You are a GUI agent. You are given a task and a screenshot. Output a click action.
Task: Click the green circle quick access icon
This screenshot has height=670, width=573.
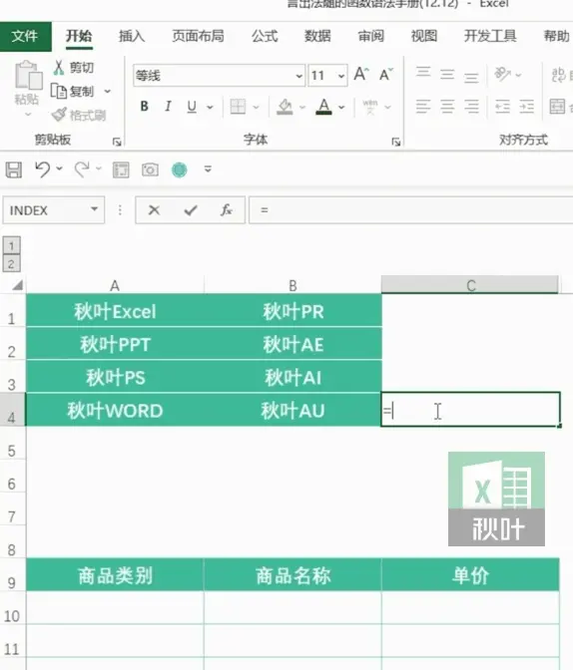point(180,169)
